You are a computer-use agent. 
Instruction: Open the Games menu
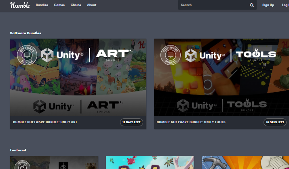[x=59, y=5]
